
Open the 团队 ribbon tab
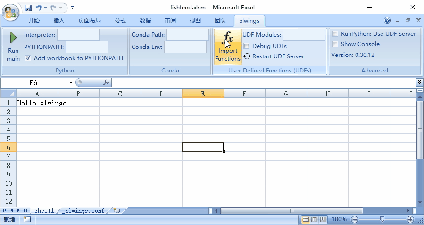click(220, 21)
